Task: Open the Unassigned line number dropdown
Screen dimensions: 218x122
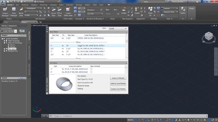Action: pos(33,8)
